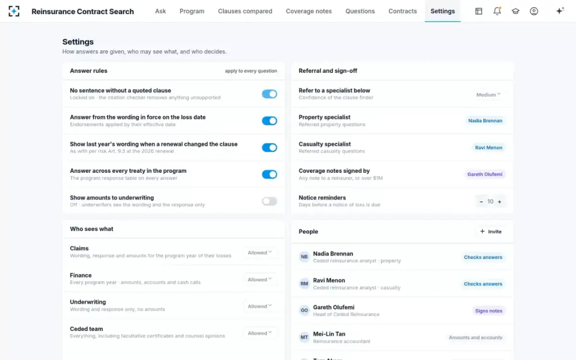
Task: Toggle Answer from wording in force on loss date
Action: (x=269, y=121)
